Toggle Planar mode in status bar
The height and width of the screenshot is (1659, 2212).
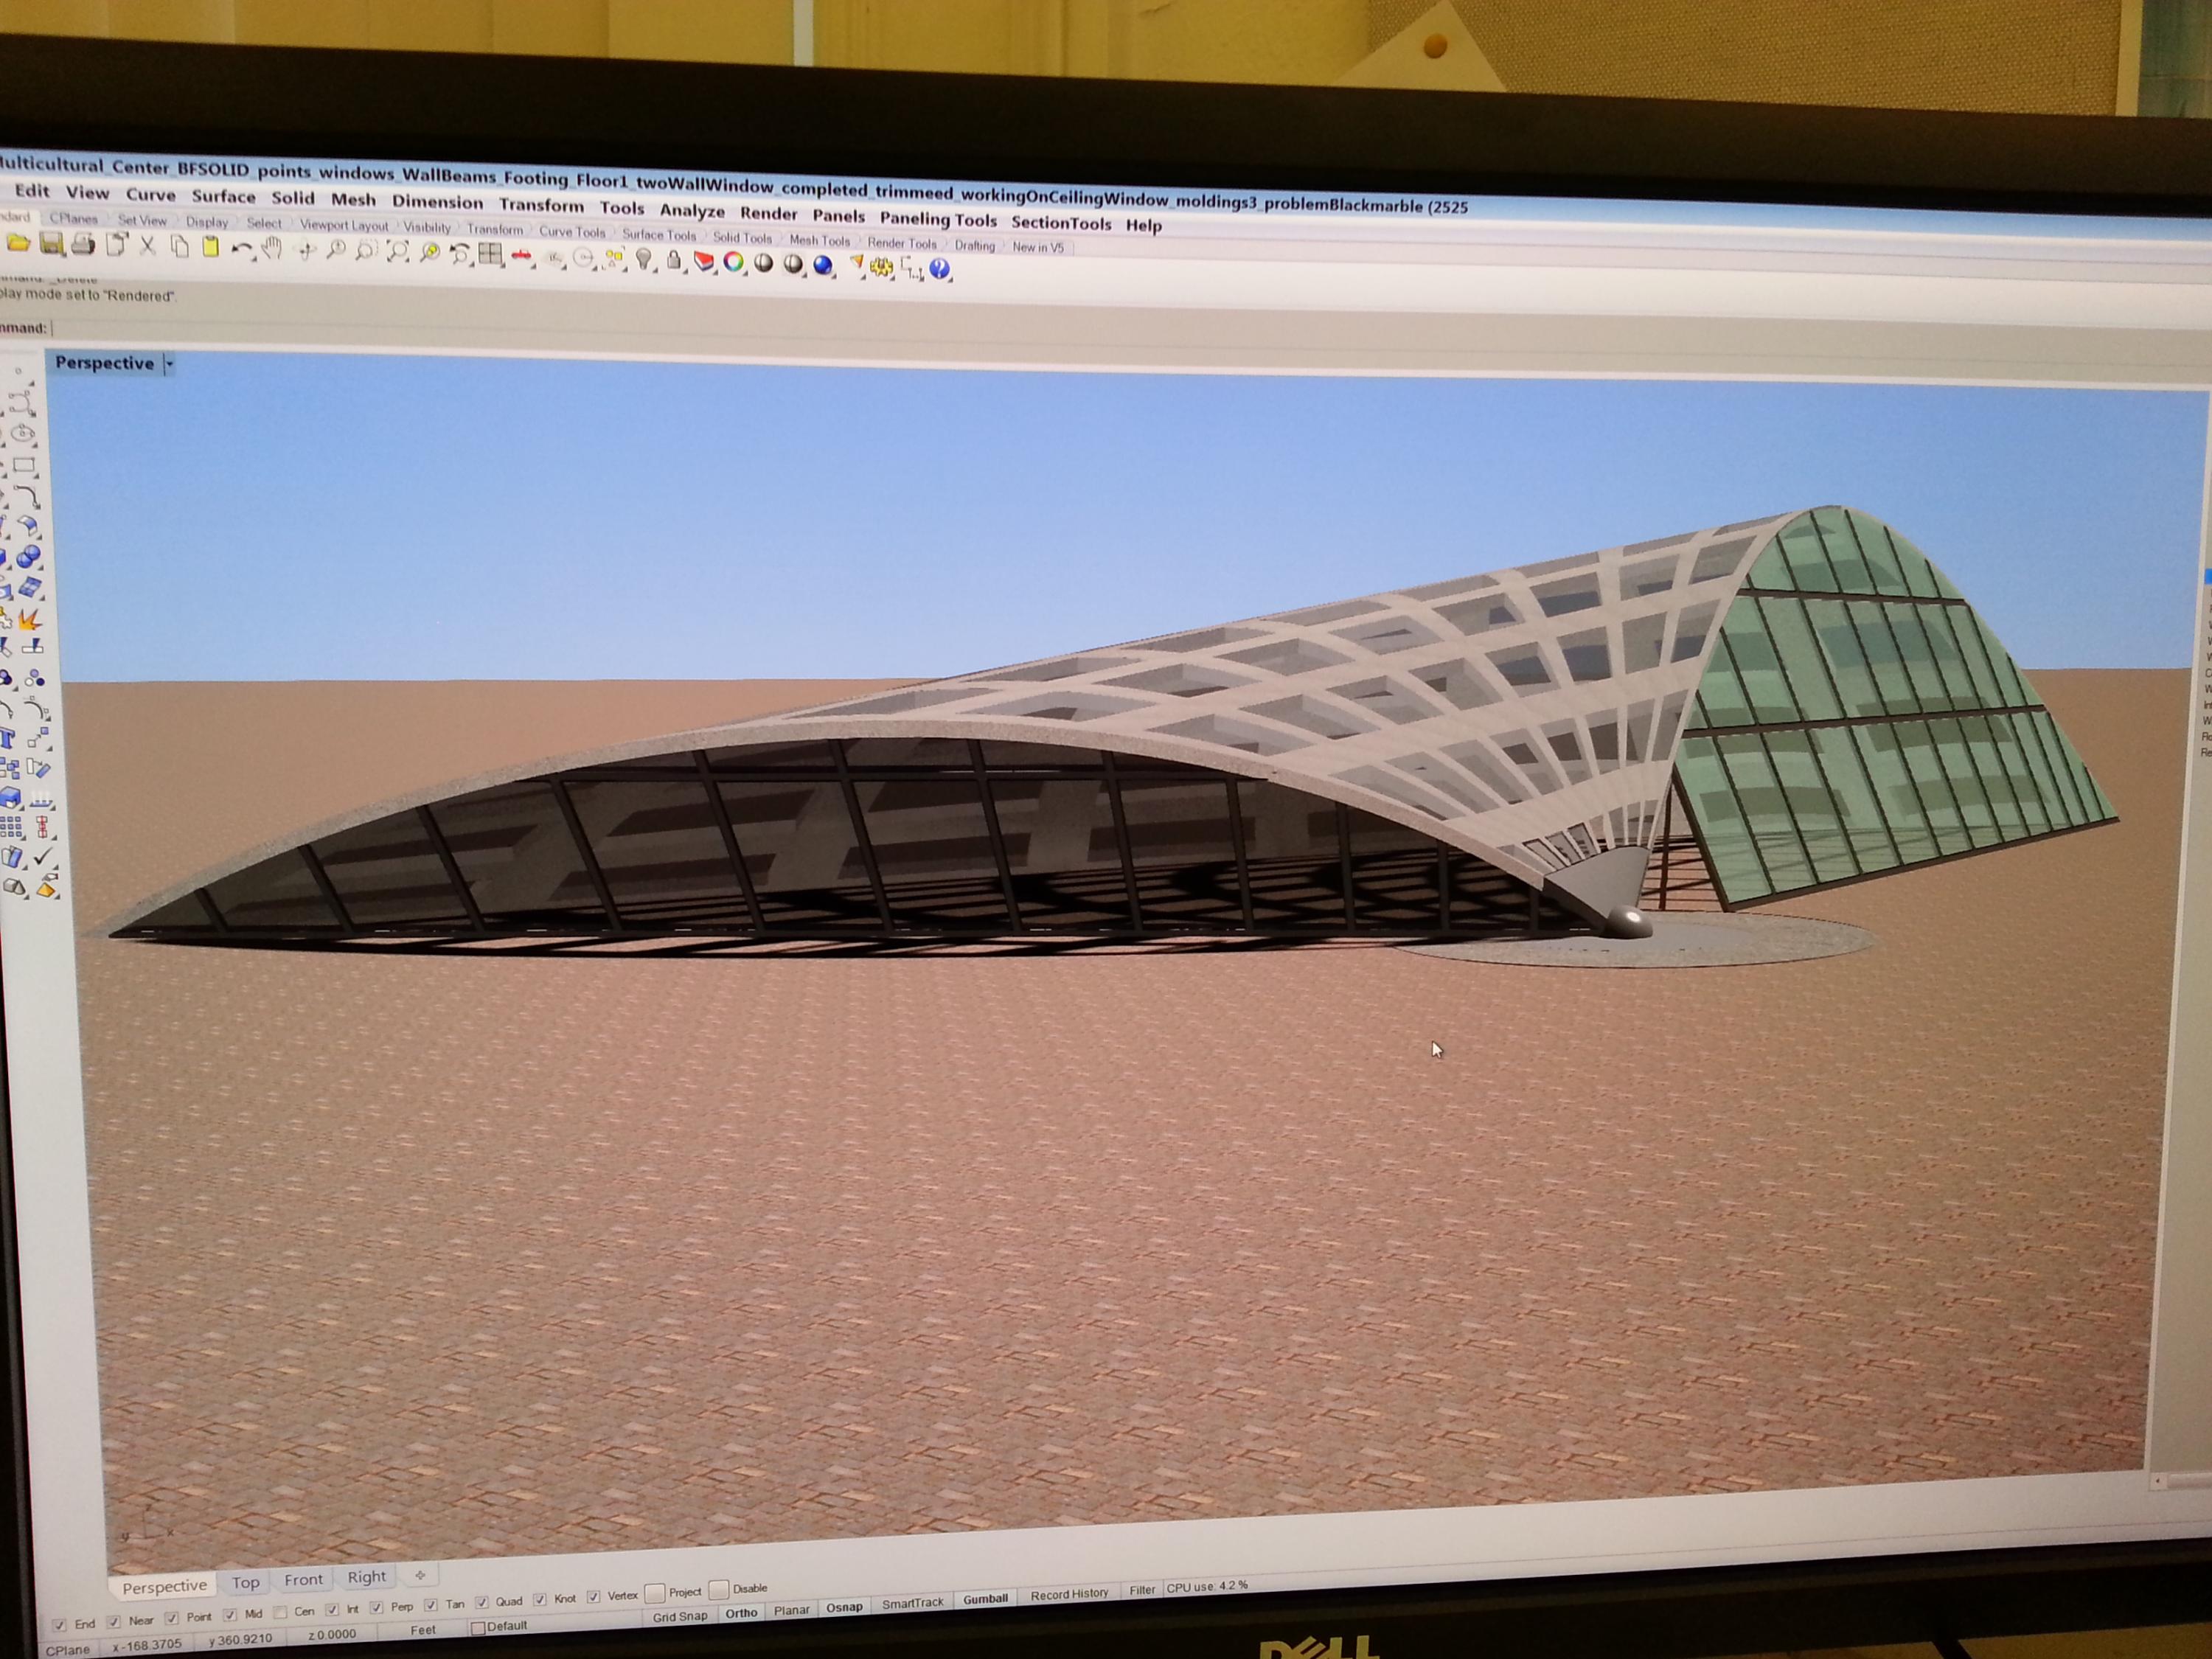coord(791,1611)
